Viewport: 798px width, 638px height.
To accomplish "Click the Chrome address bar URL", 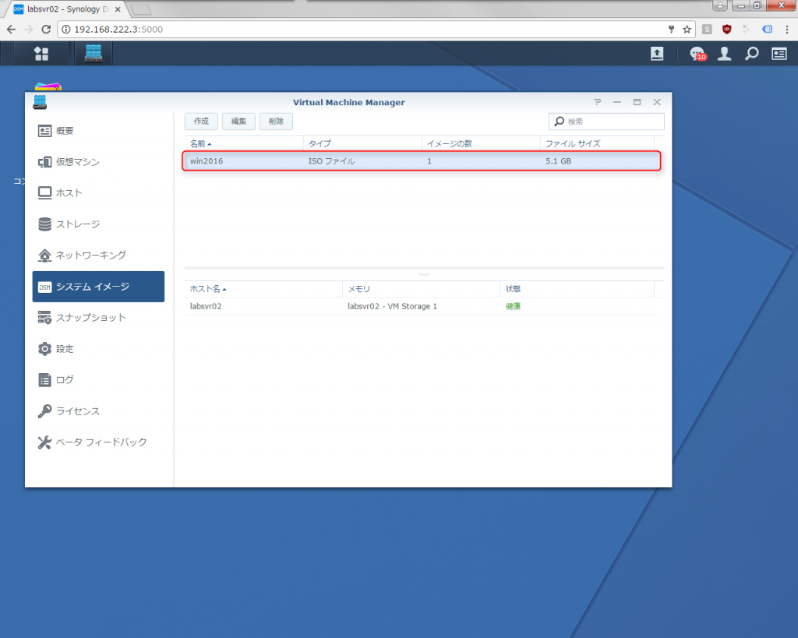I will (x=118, y=30).
